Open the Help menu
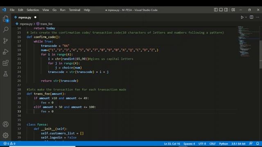The width and height of the screenshot is (262, 147). [87, 10]
